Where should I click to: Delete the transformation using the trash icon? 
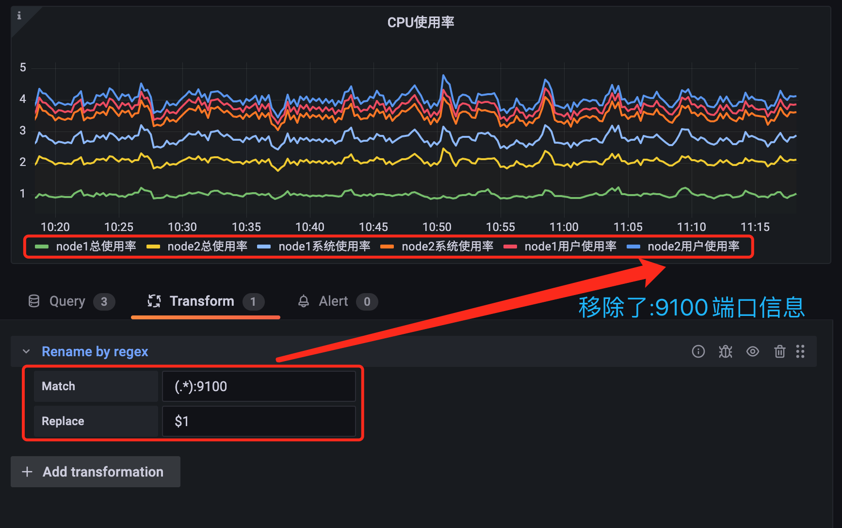779,351
